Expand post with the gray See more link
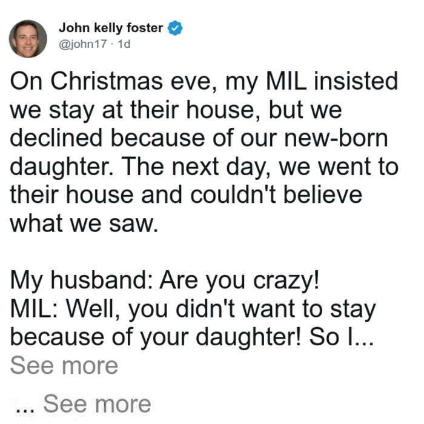Viewport: 424px width, 424px height. 64,366
